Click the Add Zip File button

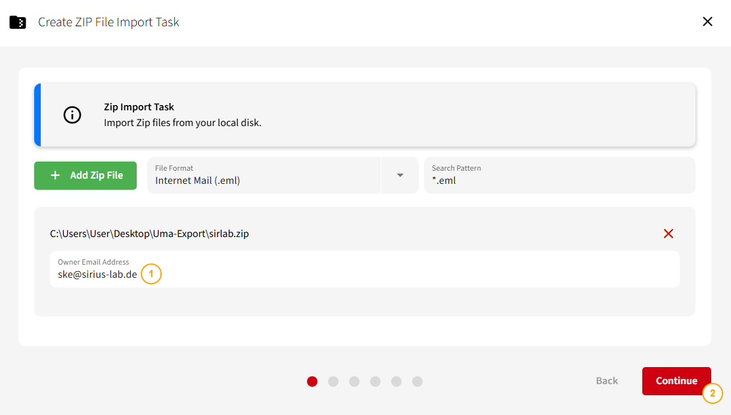(85, 175)
